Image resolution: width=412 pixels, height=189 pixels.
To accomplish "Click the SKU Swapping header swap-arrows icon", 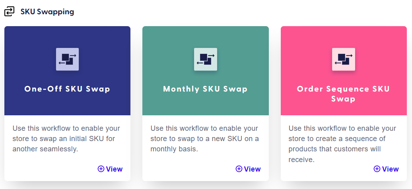I will [x=10, y=11].
